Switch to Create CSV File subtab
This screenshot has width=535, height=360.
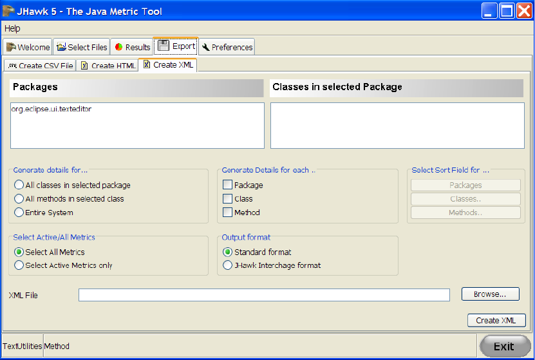41,66
